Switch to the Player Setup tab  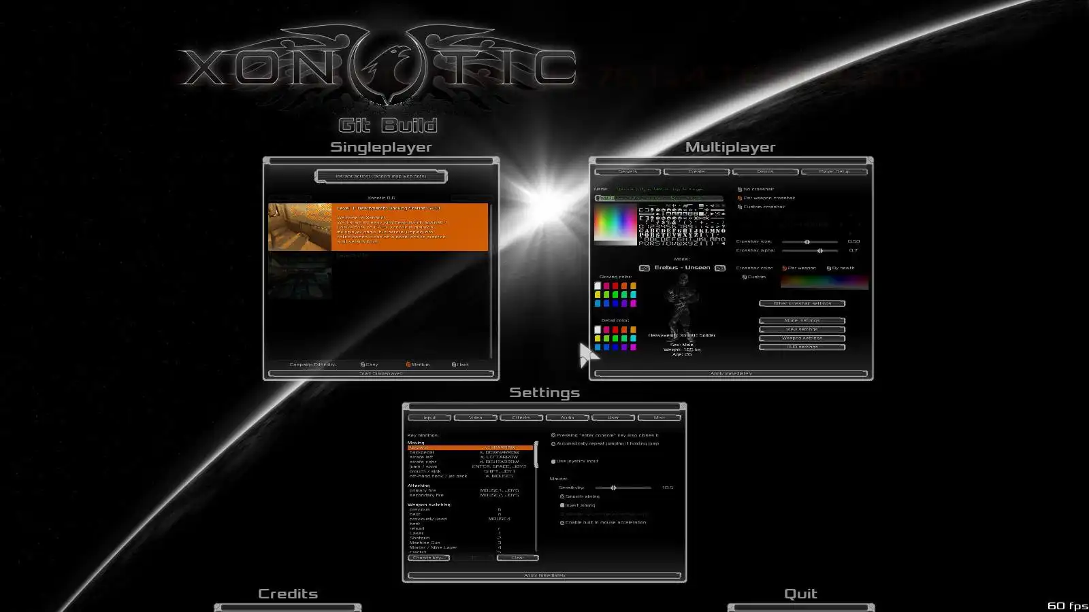tap(834, 171)
